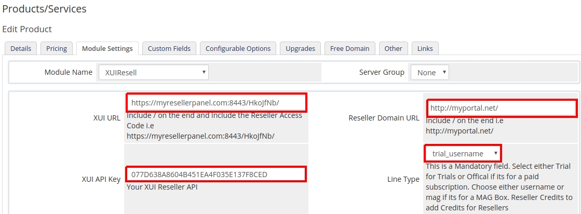Click the Products/Services page heading
The height and width of the screenshot is (214, 581).
(44, 9)
